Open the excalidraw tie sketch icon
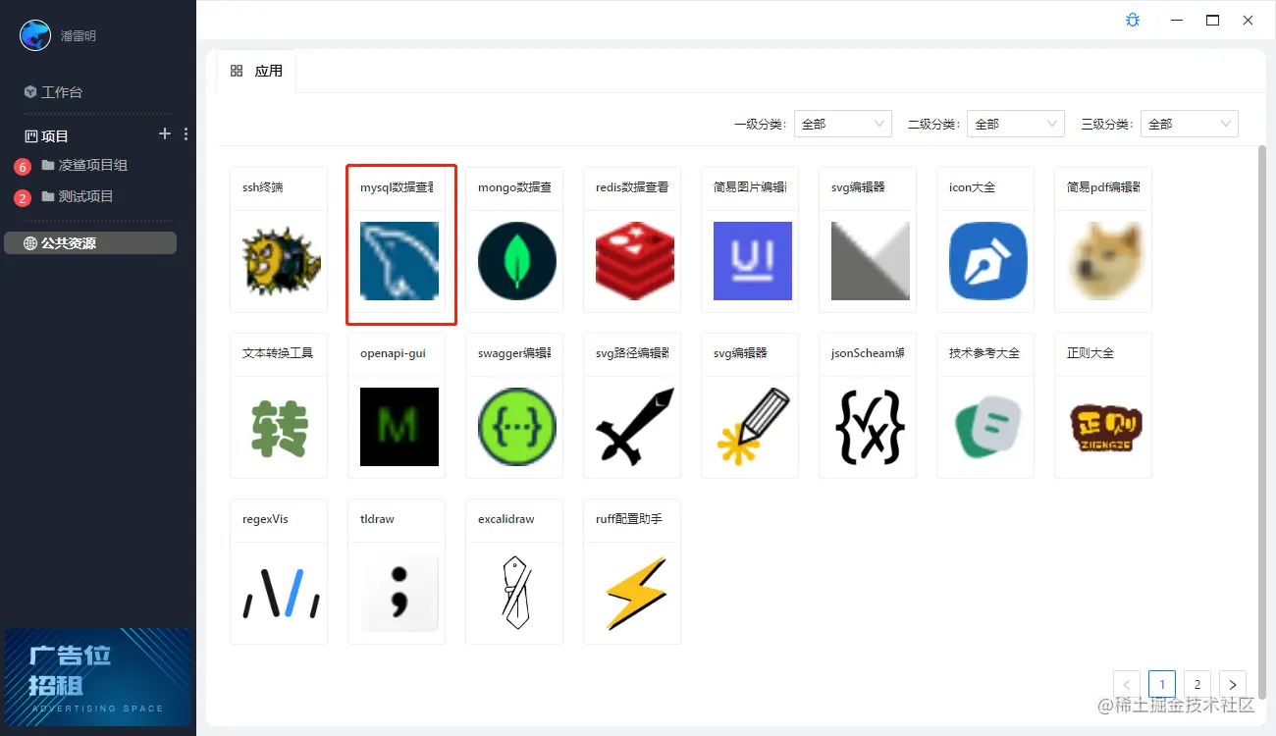This screenshot has width=1276, height=736. (515, 593)
